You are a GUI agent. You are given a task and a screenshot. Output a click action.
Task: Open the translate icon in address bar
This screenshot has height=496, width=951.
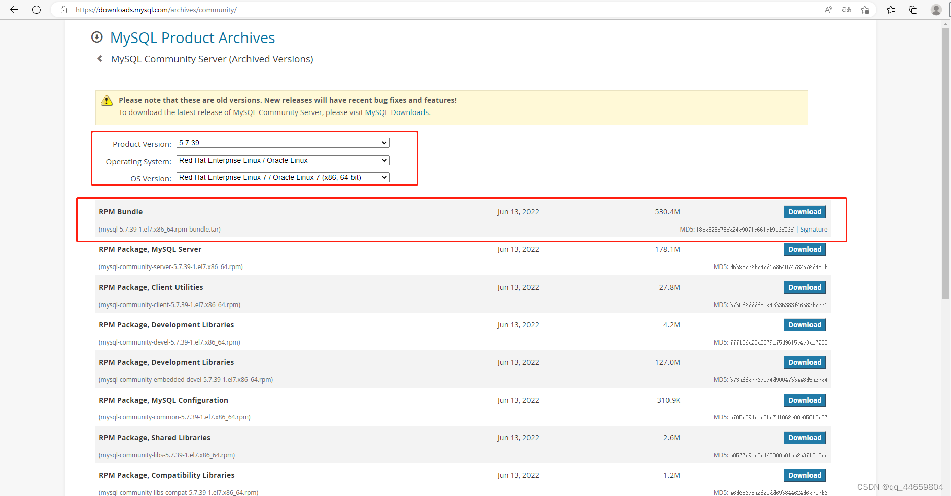[x=847, y=10]
